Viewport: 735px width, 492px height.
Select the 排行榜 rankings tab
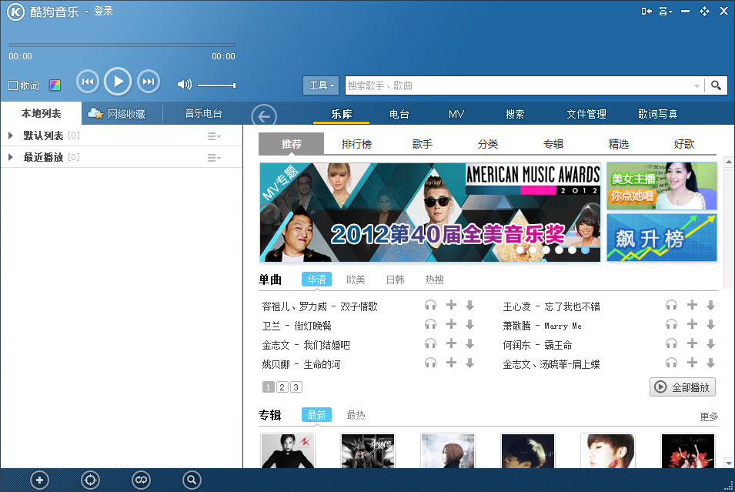pyautogui.click(x=356, y=144)
